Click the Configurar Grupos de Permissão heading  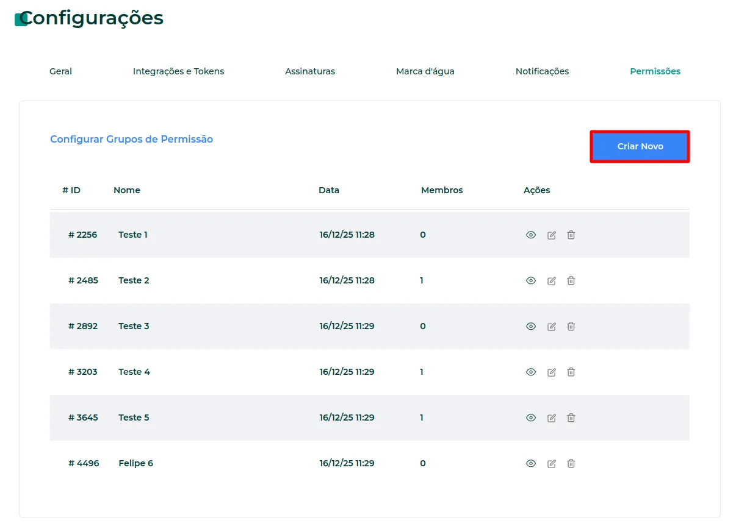(131, 139)
